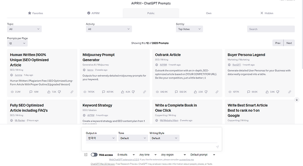
Task: Open the Own prompts tab
Action: pyautogui.click(x=208, y=13)
